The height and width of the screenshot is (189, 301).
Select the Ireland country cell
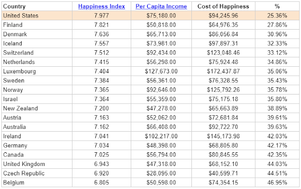[x=37, y=136]
